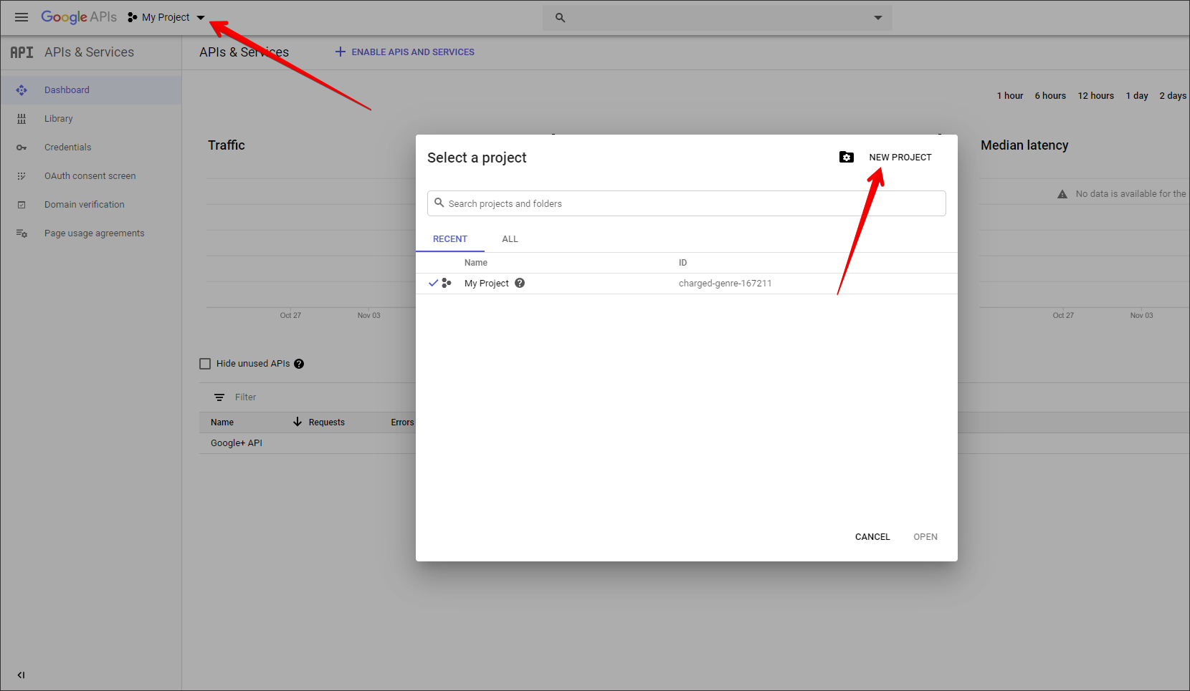
Task: Click the project icon beside My Project
Action: click(132, 17)
